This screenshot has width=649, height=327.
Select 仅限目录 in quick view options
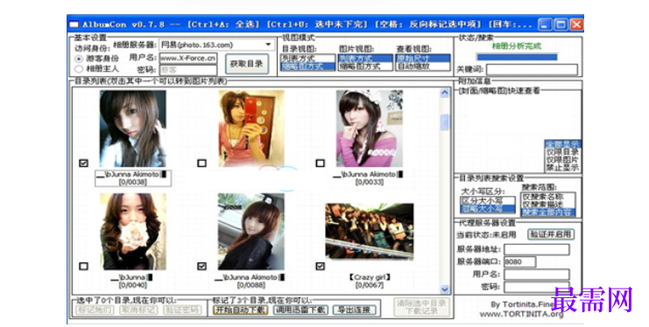(562, 152)
